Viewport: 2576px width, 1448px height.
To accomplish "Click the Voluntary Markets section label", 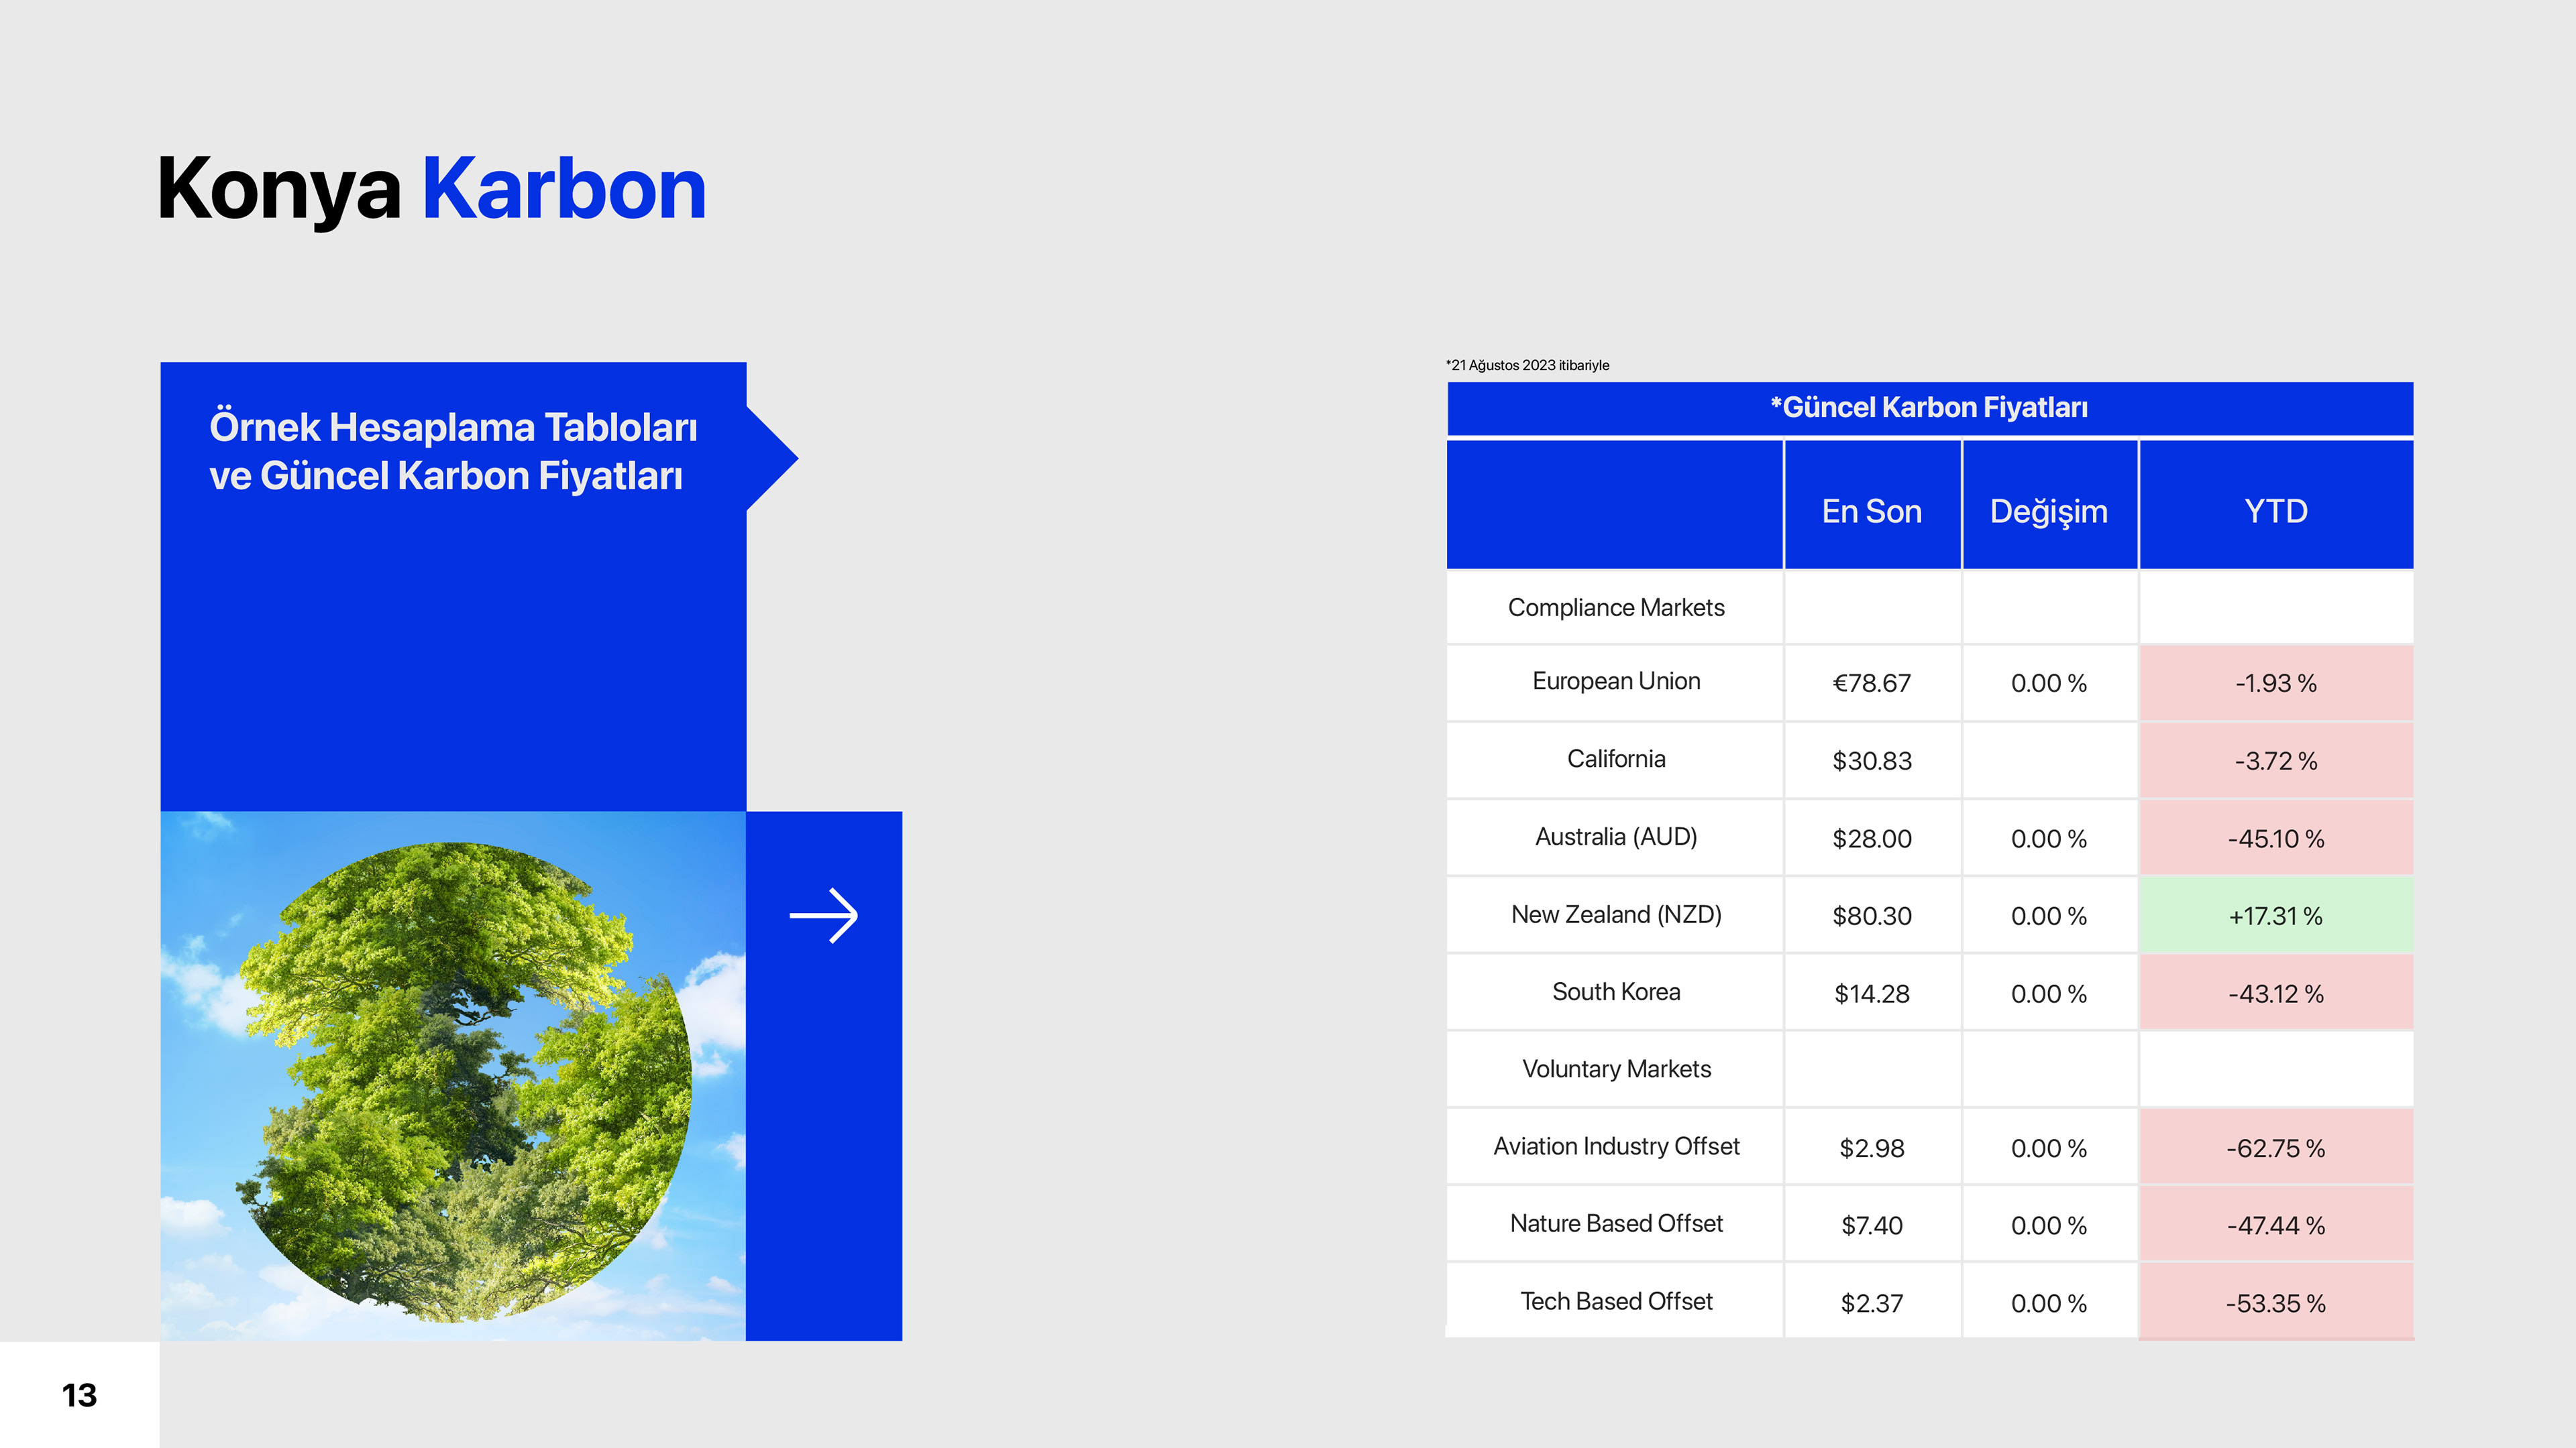I will click(x=1615, y=1069).
